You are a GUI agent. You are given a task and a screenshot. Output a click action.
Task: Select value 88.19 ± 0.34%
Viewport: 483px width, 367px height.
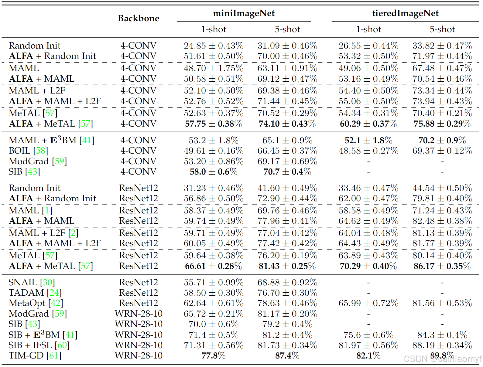tap(442, 345)
